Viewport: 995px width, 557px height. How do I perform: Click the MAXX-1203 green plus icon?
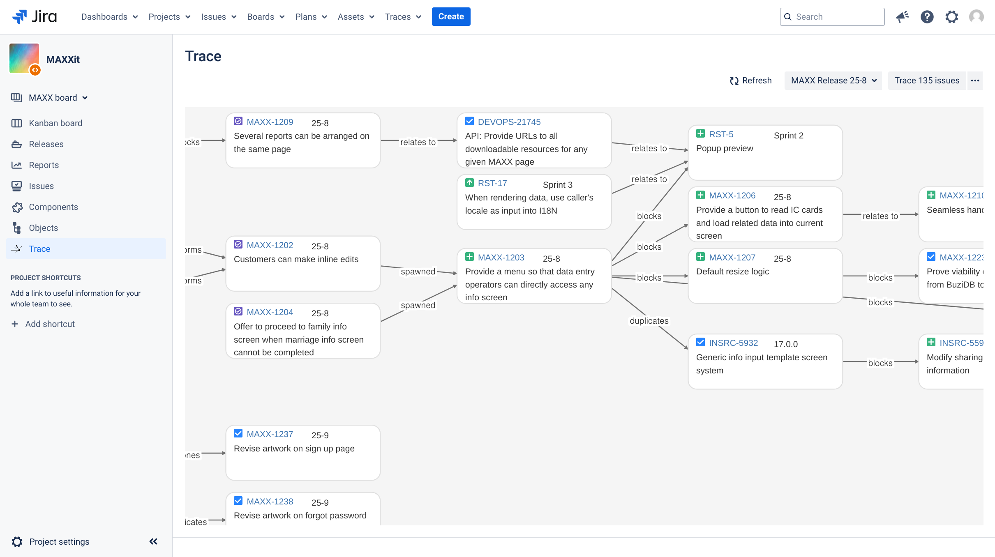click(469, 257)
